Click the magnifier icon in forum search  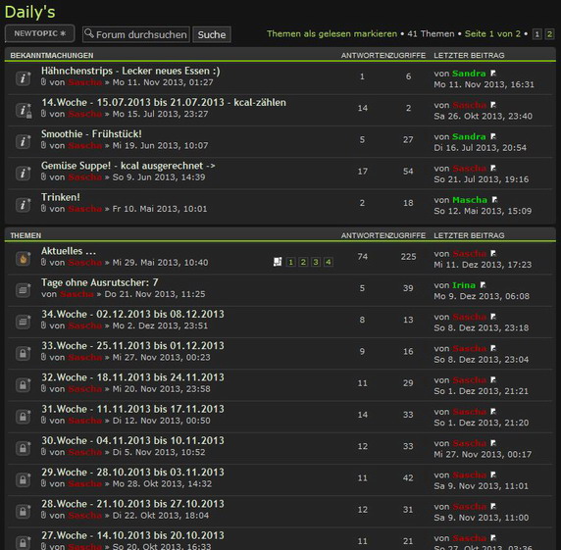tap(89, 33)
